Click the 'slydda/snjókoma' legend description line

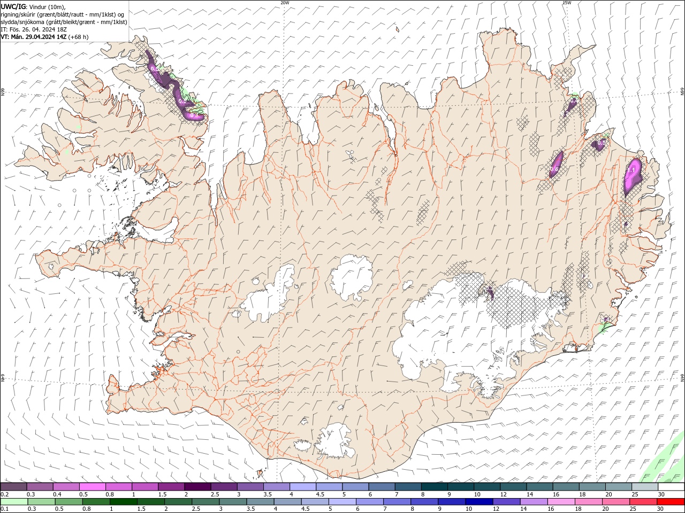[x=64, y=22]
